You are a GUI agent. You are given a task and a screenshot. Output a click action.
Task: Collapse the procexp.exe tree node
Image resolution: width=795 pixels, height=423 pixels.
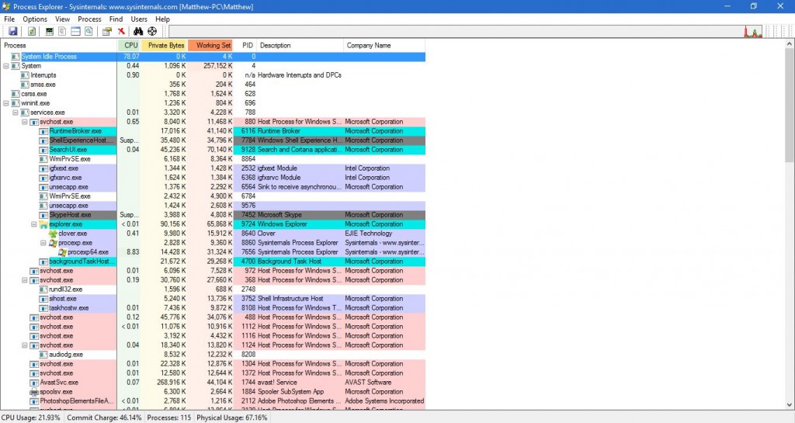(43, 243)
